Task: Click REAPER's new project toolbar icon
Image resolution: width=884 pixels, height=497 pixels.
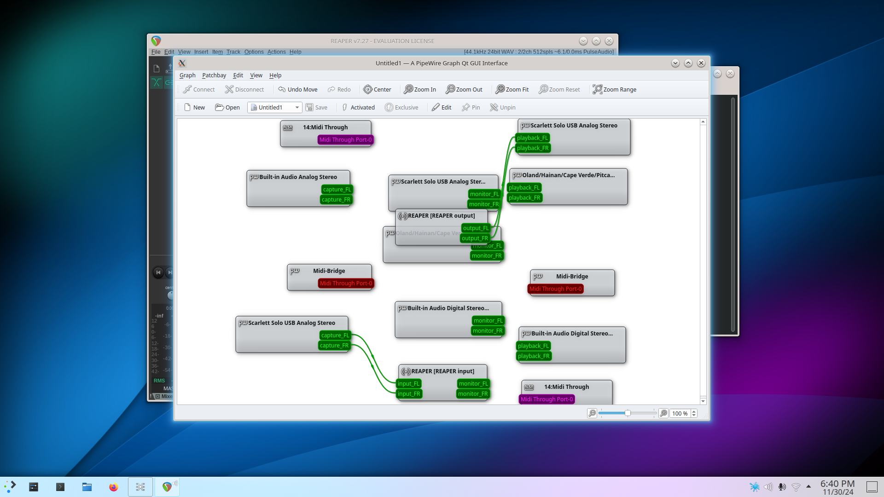Action: click(157, 69)
